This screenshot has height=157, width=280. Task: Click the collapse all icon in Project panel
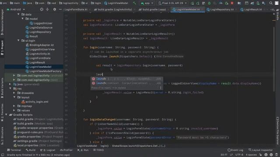pos(47,10)
